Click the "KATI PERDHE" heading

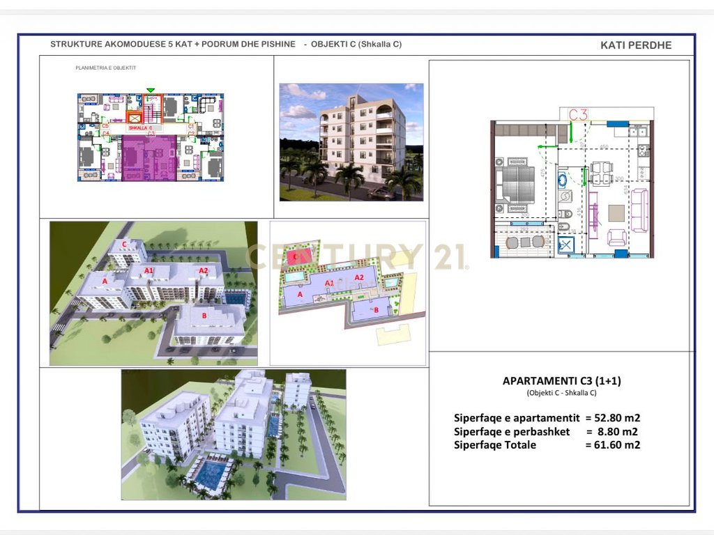636,45
